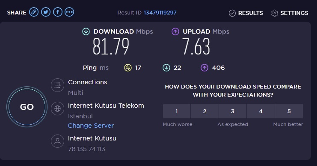Start a new test with GO
The height and width of the screenshot is (166, 317).
27,107
